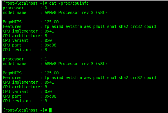Image resolution: width=168 pixels, height=113 pixels.
Task: Click the first 'CPU implementer' value 0x41
Action: coord(49,31)
